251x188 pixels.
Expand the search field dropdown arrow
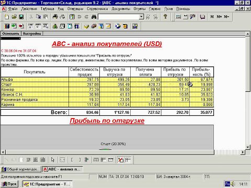click(x=142, y=17)
